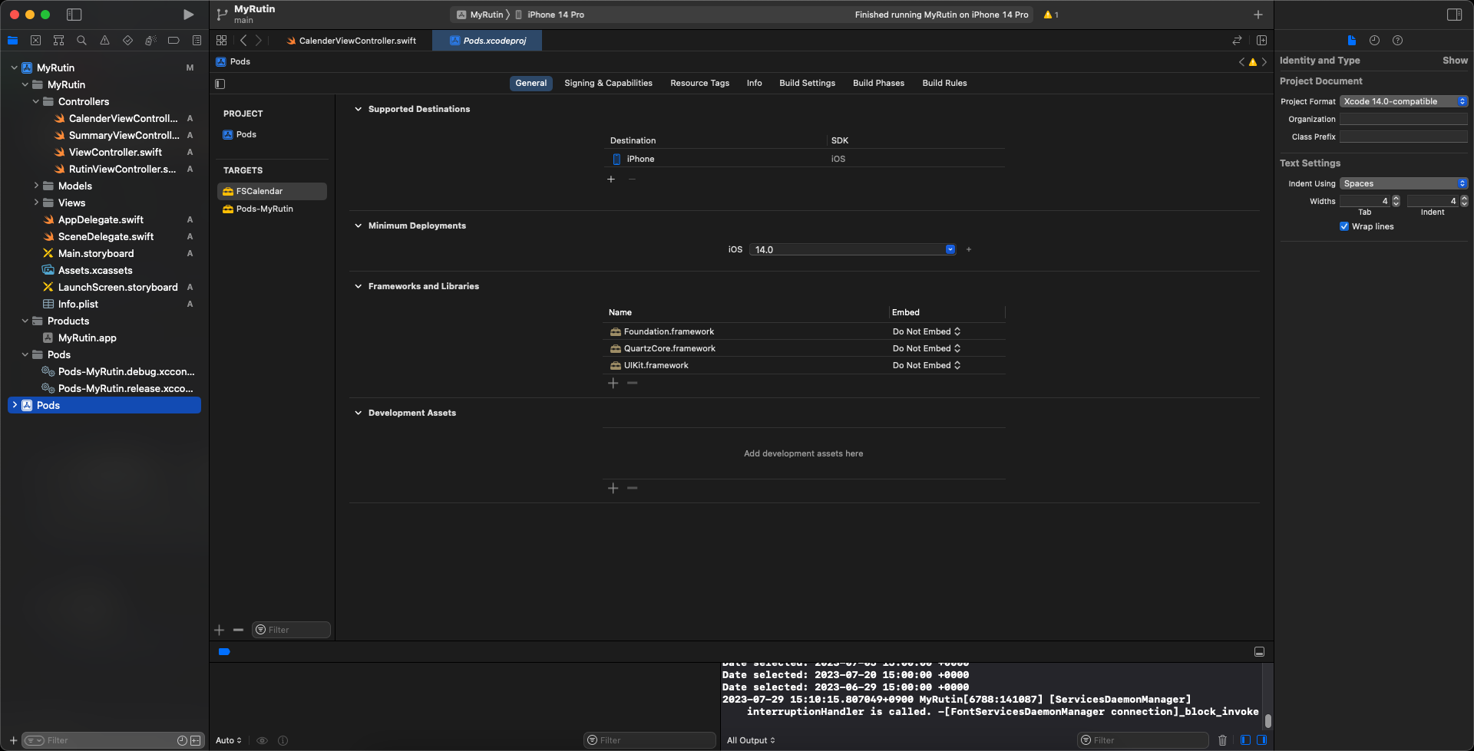Viewport: 1474px width, 751px height.
Task: Open the All Output console dropdown
Action: click(751, 740)
